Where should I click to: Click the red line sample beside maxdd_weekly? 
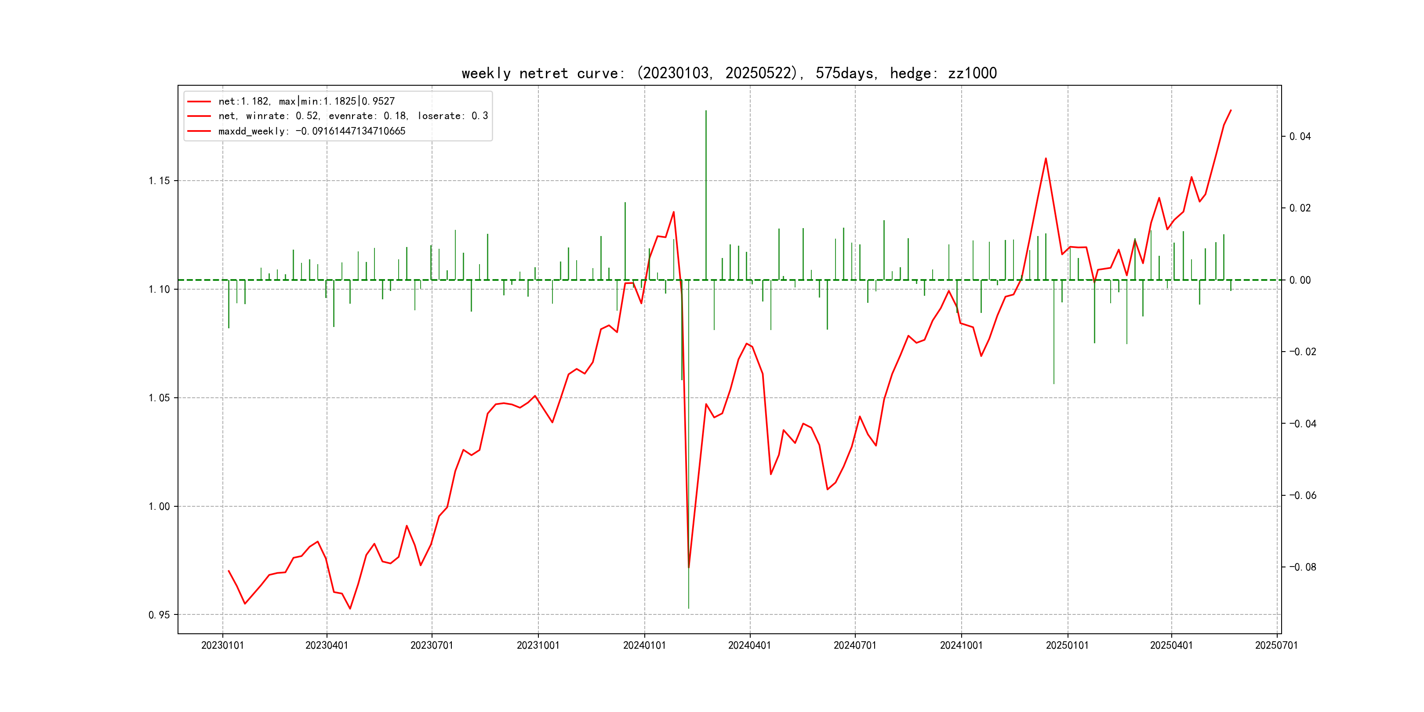point(199,131)
